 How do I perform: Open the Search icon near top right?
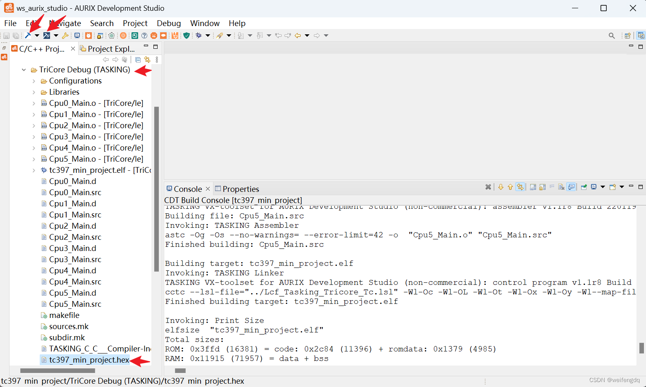pyautogui.click(x=612, y=36)
